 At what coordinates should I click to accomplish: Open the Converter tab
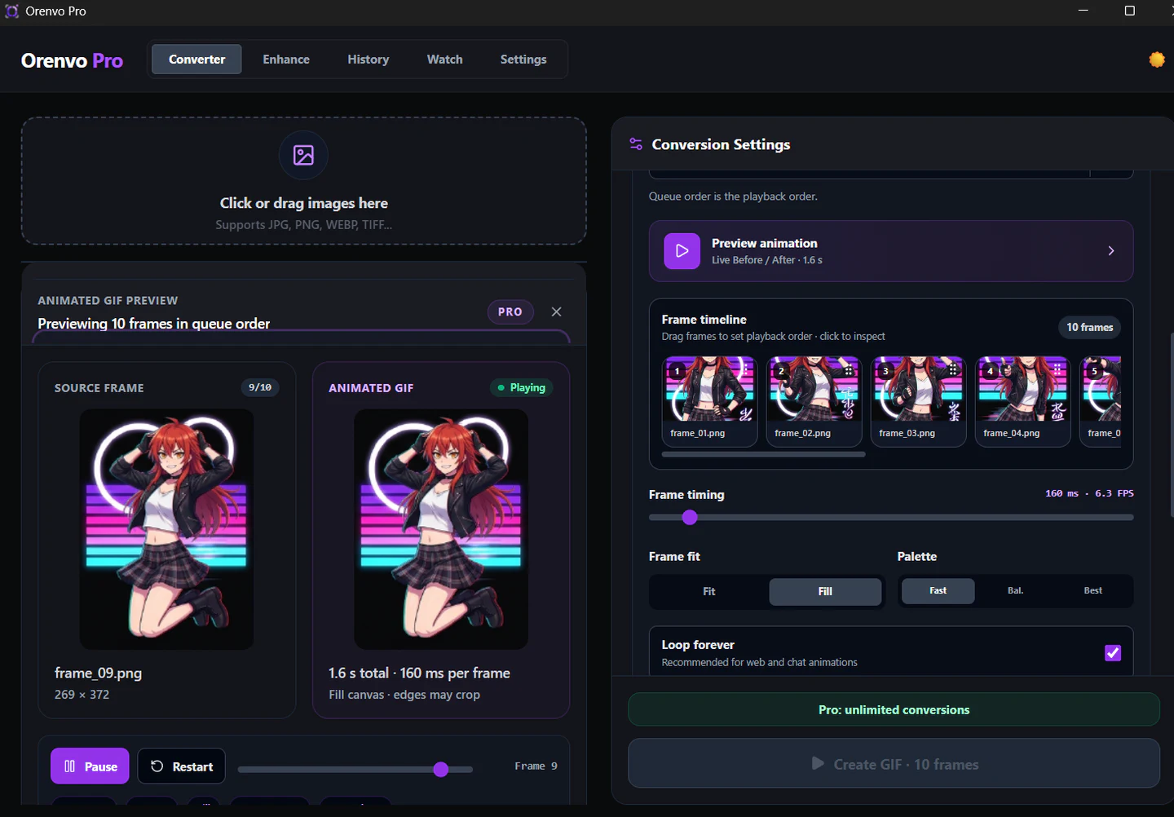pyautogui.click(x=196, y=60)
